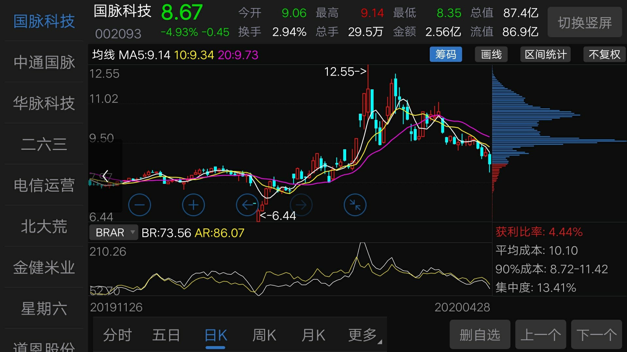Remove stock with 删自选 button
Viewport: 627px width, 352px height.
tap(480, 334)
